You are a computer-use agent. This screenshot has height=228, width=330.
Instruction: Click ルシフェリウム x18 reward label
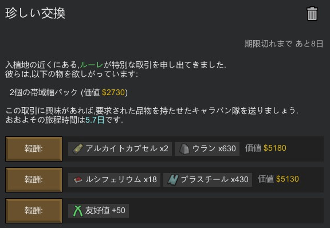coord(121,179)
